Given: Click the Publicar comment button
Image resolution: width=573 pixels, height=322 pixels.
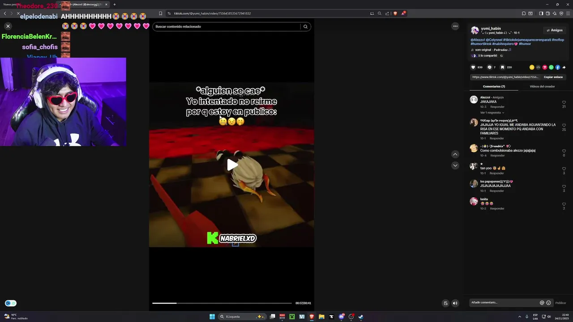Looking at the screenshot, I should (560, 303).
